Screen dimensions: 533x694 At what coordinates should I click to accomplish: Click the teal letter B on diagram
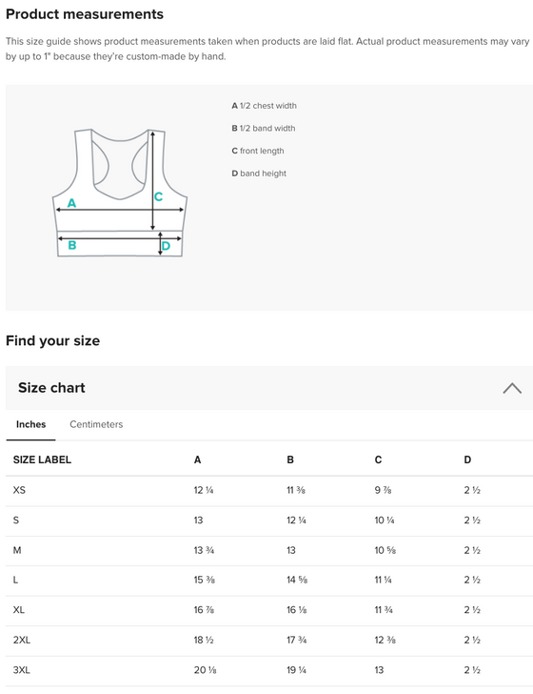coord(72,245)
